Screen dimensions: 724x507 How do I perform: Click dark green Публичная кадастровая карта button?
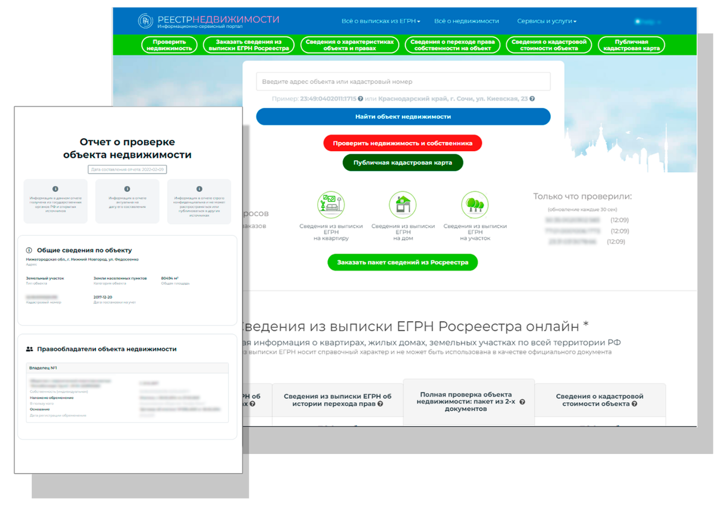[x=402, y=163]
